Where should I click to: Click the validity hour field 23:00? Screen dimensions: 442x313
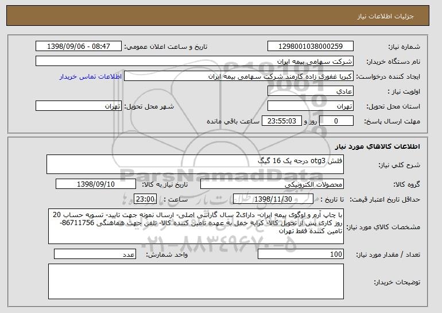pos(145,199)
